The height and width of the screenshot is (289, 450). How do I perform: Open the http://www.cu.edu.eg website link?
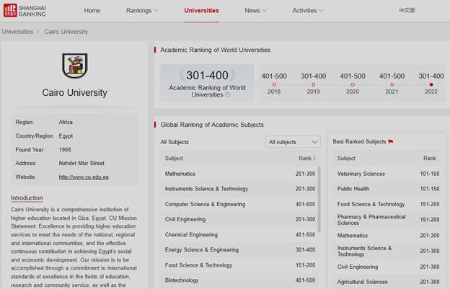pyautogui.click(x=84, y=177)
